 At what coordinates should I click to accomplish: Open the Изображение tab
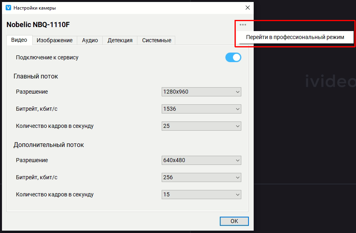point(55,40)
